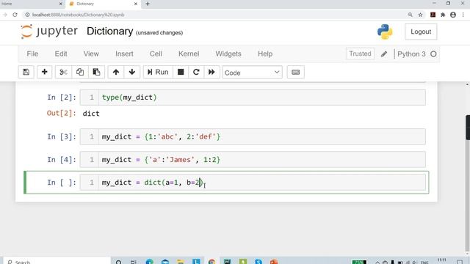Save the notebook with the floppy disk icon
The image size is (470, 264).
(x=26, y=72)
